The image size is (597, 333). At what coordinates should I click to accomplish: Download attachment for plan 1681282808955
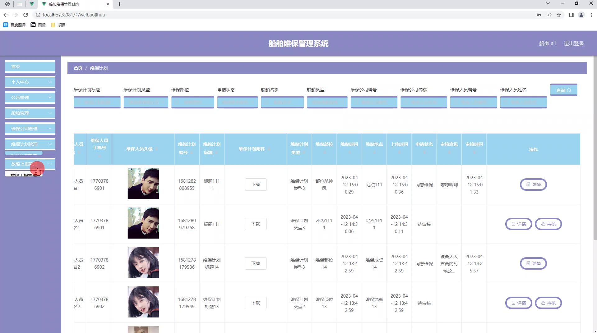tap(256, 185)
